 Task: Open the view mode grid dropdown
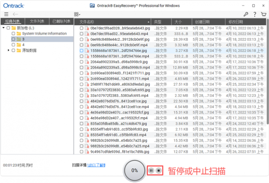[77, 14]
